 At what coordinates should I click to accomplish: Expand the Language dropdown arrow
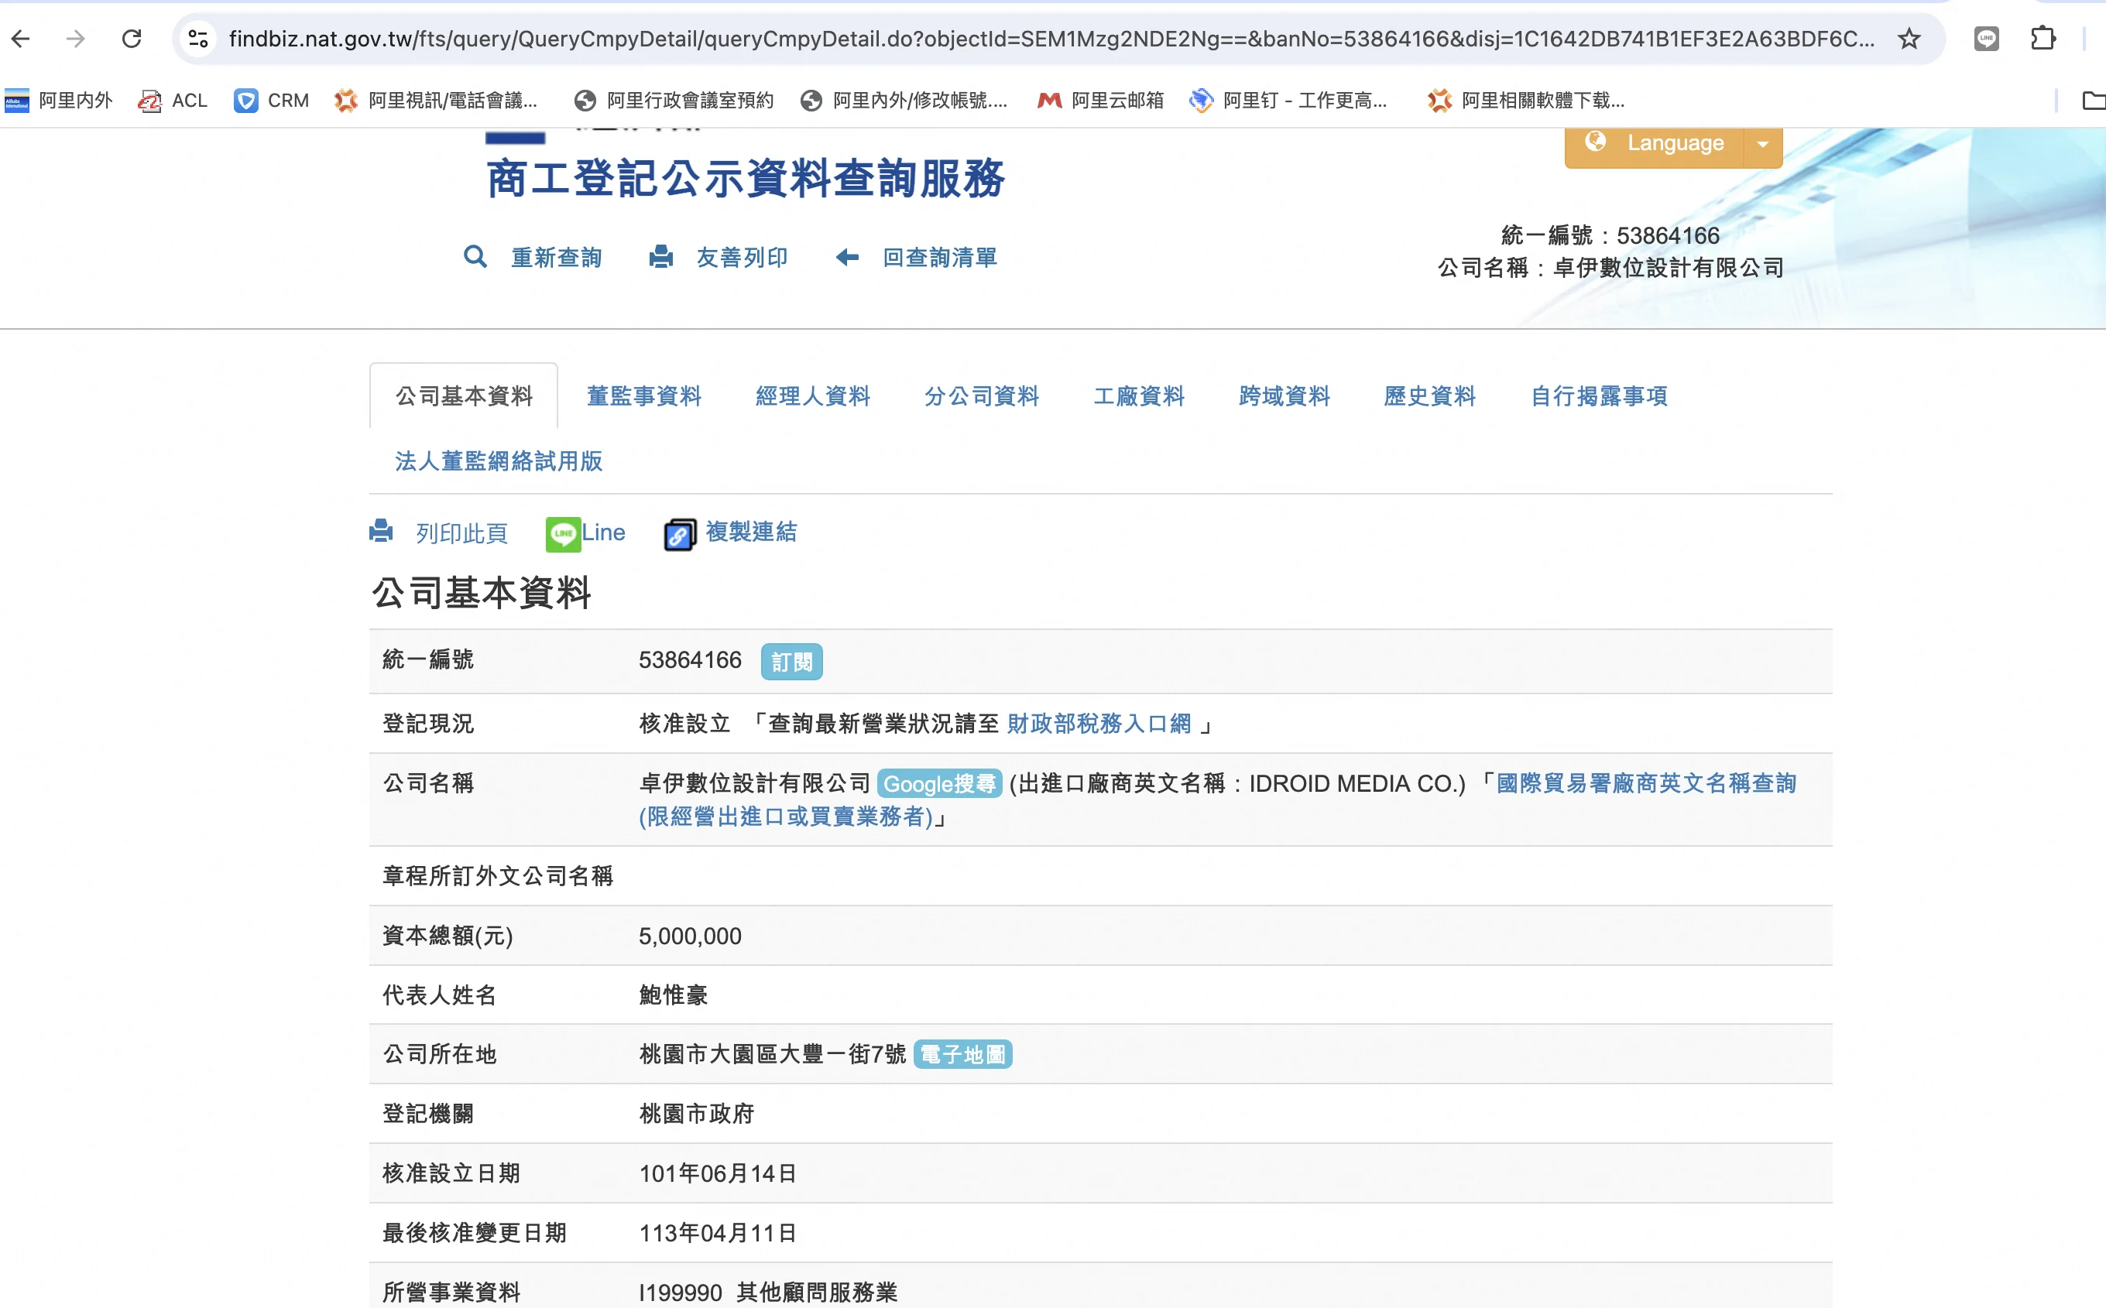click(x=1762, y=144)
